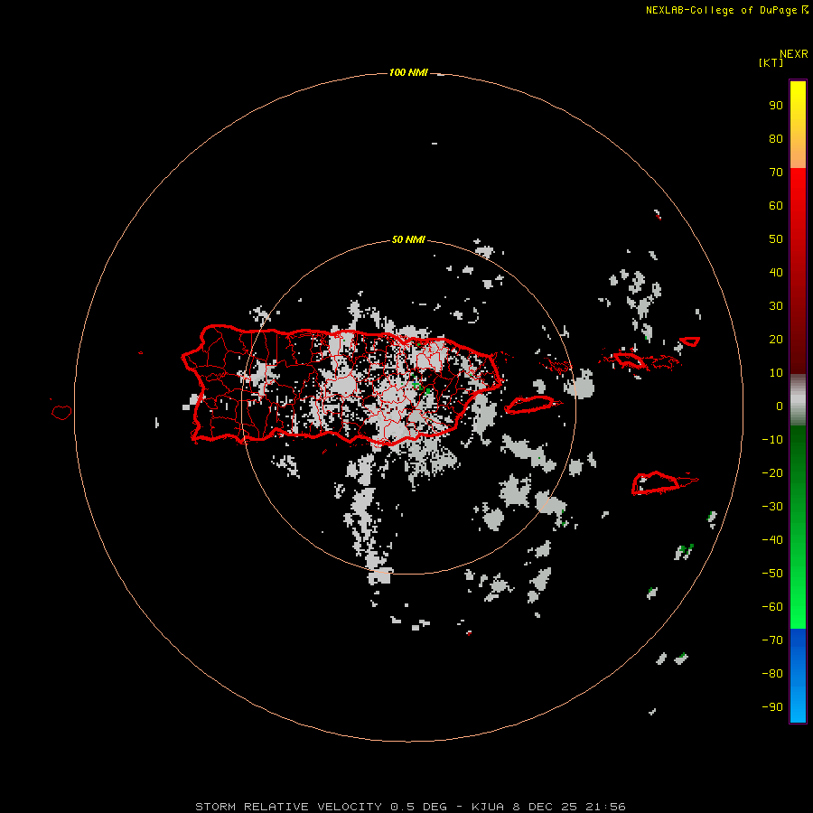Click the 70 value on velocity scale
The image size is (813, 813).
[776, 173]
